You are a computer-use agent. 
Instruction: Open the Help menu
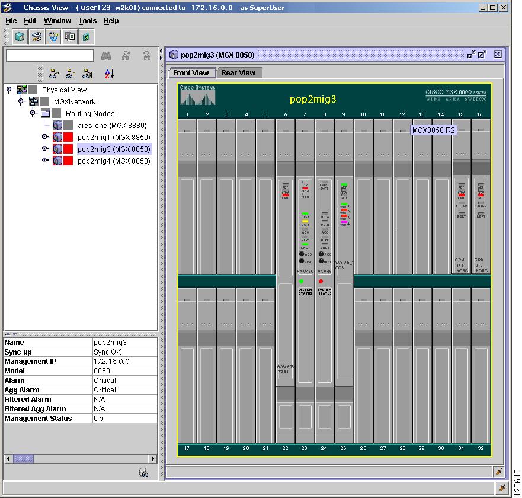pyautogui.click(x=111, y=21)
